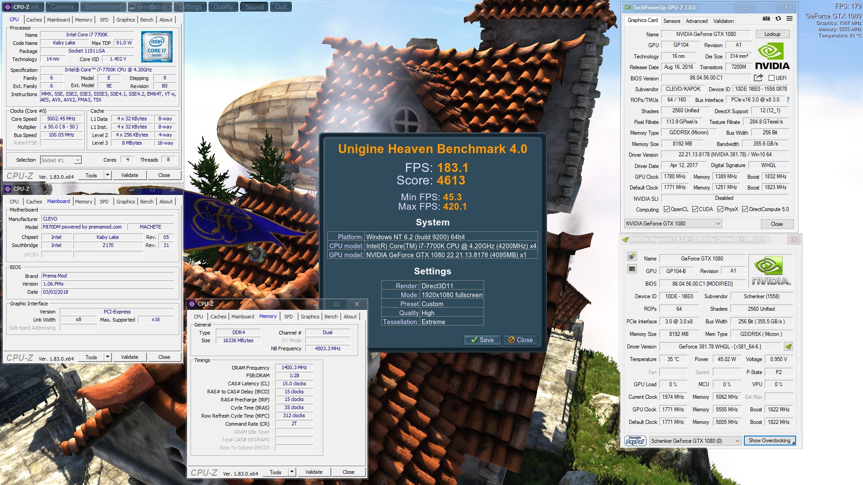Image resolution: width=863 pixels, height=485 pixels.
Task: Click the NVIDIA logo in GPU-Z
Action: click(x=772, y=56)
